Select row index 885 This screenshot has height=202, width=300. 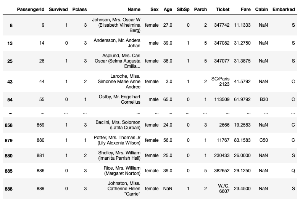click(9, 171)
